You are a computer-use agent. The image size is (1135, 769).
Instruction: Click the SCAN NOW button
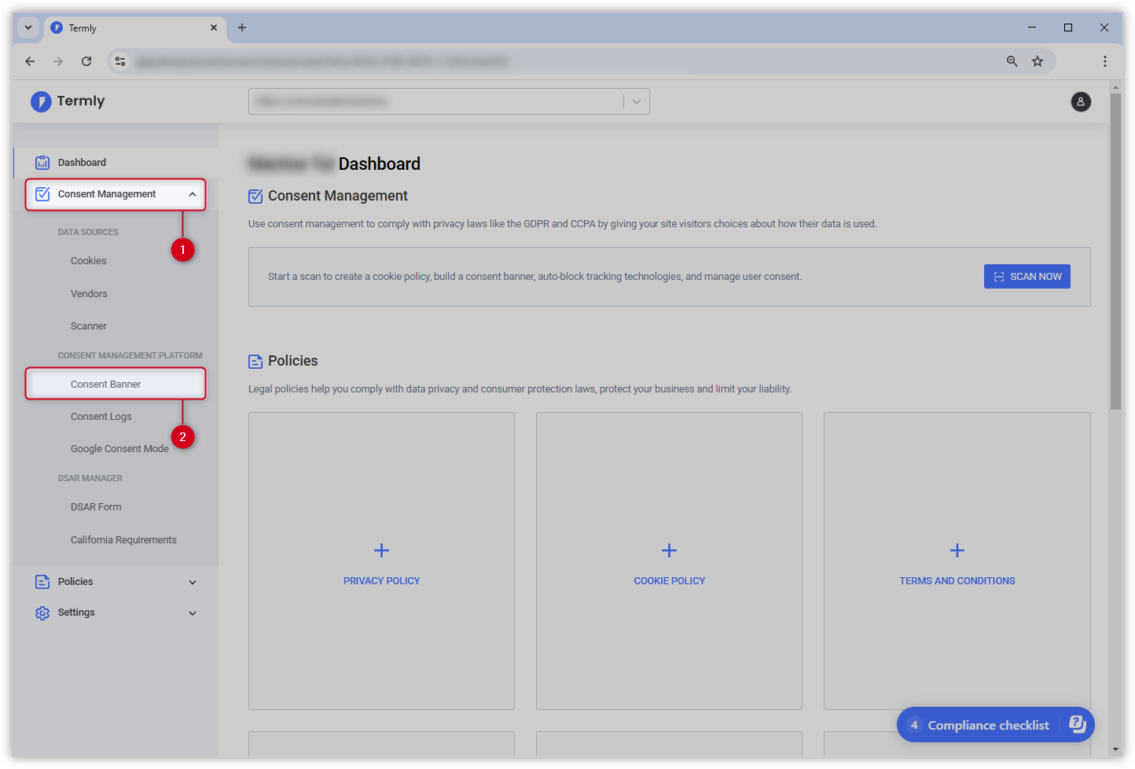point(1027,276)
